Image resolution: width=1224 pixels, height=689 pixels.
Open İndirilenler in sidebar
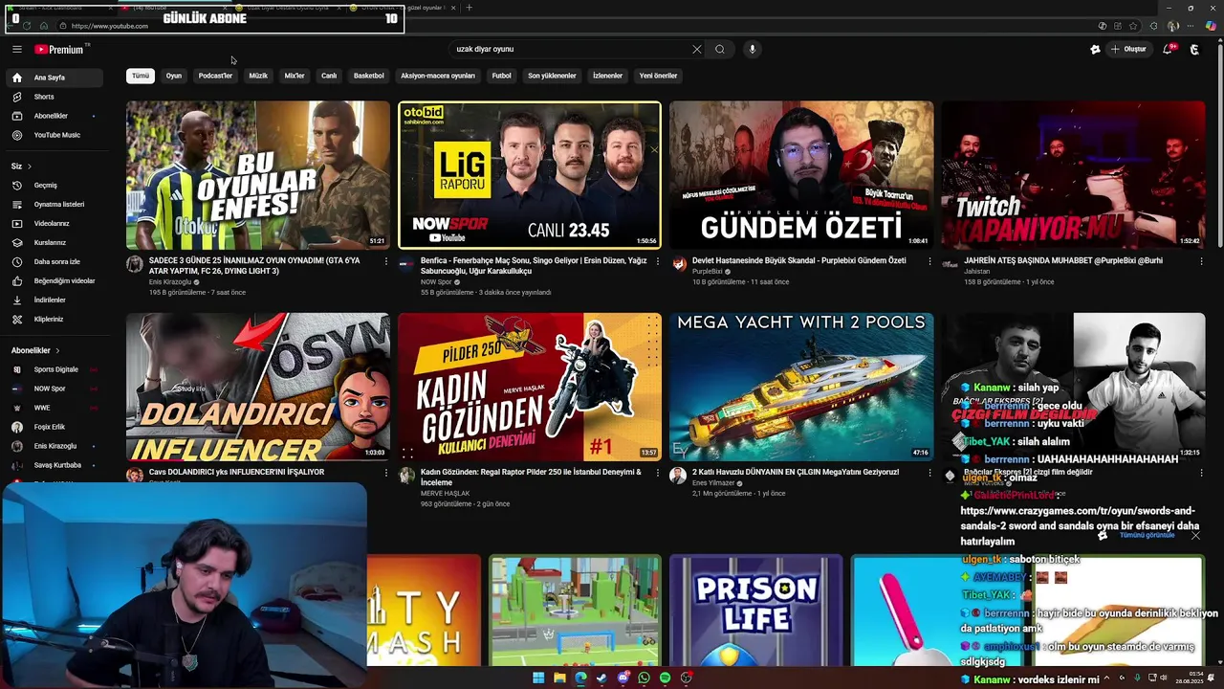coord(54,300)
